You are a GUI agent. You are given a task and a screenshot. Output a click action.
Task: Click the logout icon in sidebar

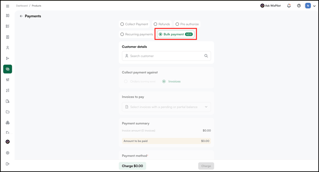(x=8, y=163)
